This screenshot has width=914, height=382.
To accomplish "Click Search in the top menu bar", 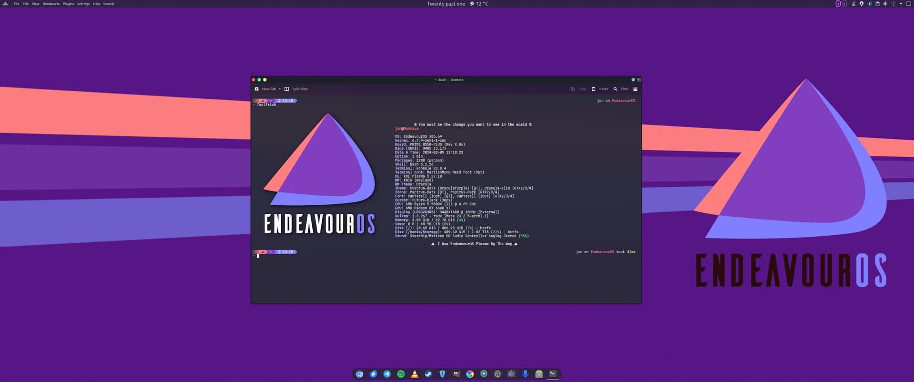I will pyautogui.click(x=109, y=4).
